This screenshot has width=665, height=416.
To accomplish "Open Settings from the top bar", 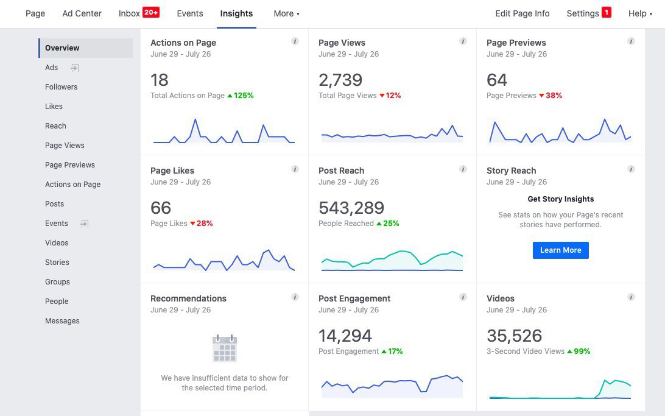I will (x=583, y=13).
